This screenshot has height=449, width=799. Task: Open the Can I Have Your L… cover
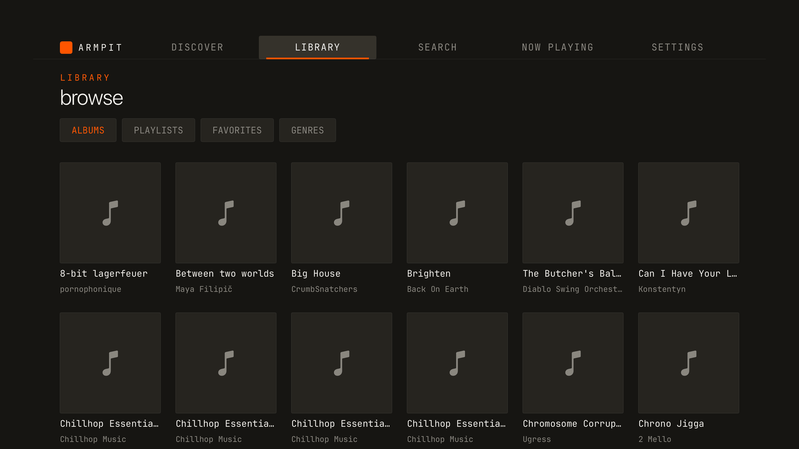tap(689, 213)
